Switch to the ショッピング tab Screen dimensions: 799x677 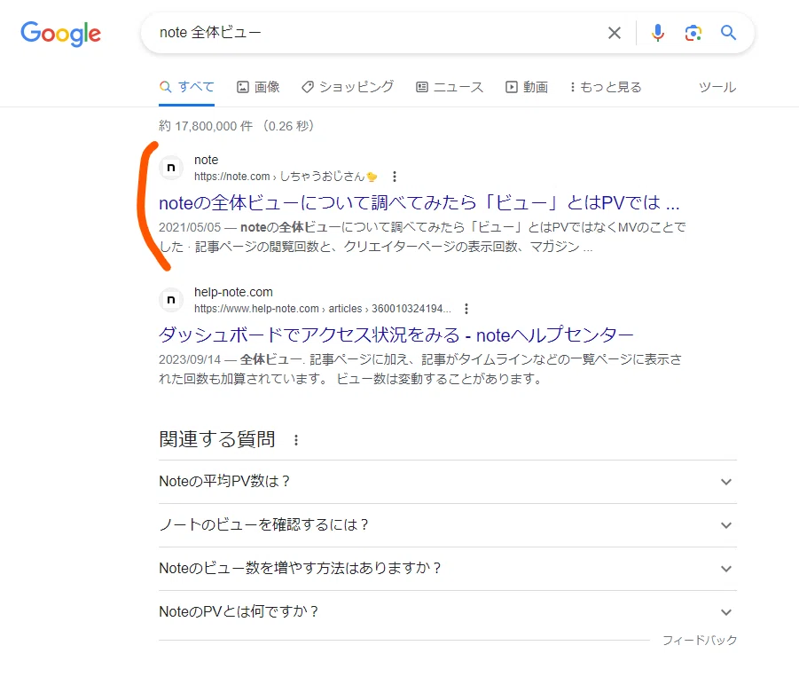tap(348, 87)
